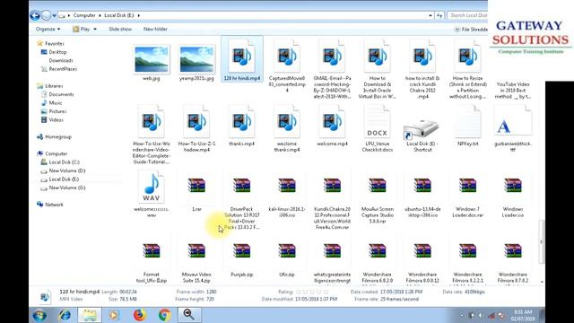
Task: Select the thanks.mp4 video icon
Action: coord(242,122)
